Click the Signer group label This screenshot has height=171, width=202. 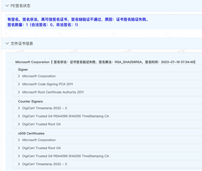pyautogui.click(x=23, y=70)
